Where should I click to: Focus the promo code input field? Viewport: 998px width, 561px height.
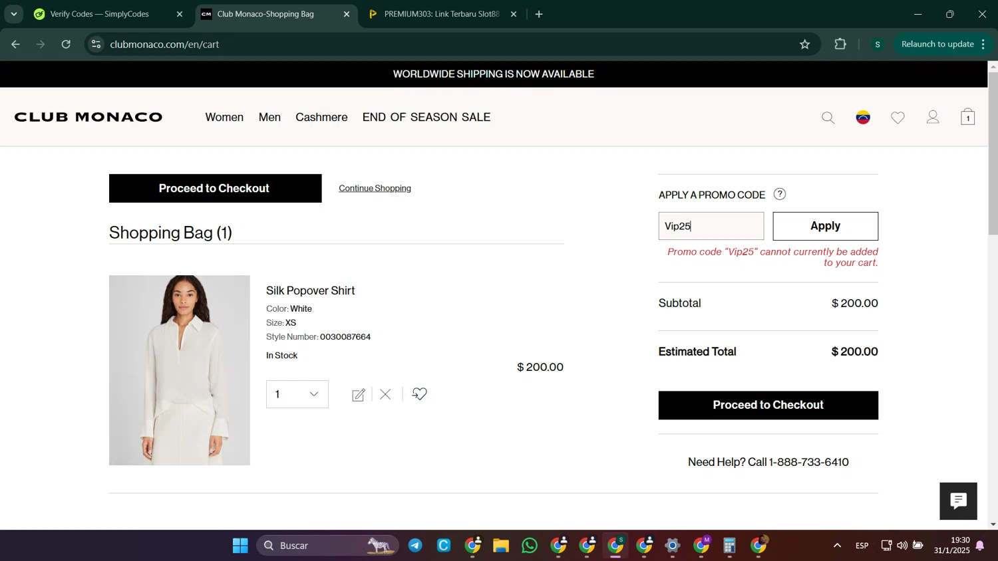pyautogui.click(x=711, y=226)
